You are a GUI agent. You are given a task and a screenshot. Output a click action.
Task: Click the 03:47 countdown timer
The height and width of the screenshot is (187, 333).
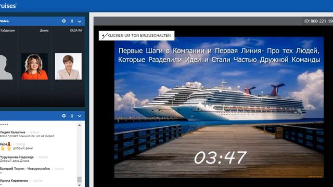(x=220, y=157)
